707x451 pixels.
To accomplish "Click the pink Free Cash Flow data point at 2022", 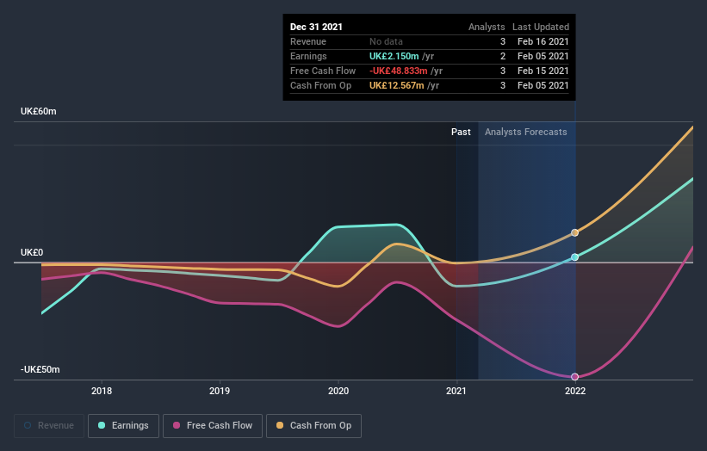I will coord(574,377).
